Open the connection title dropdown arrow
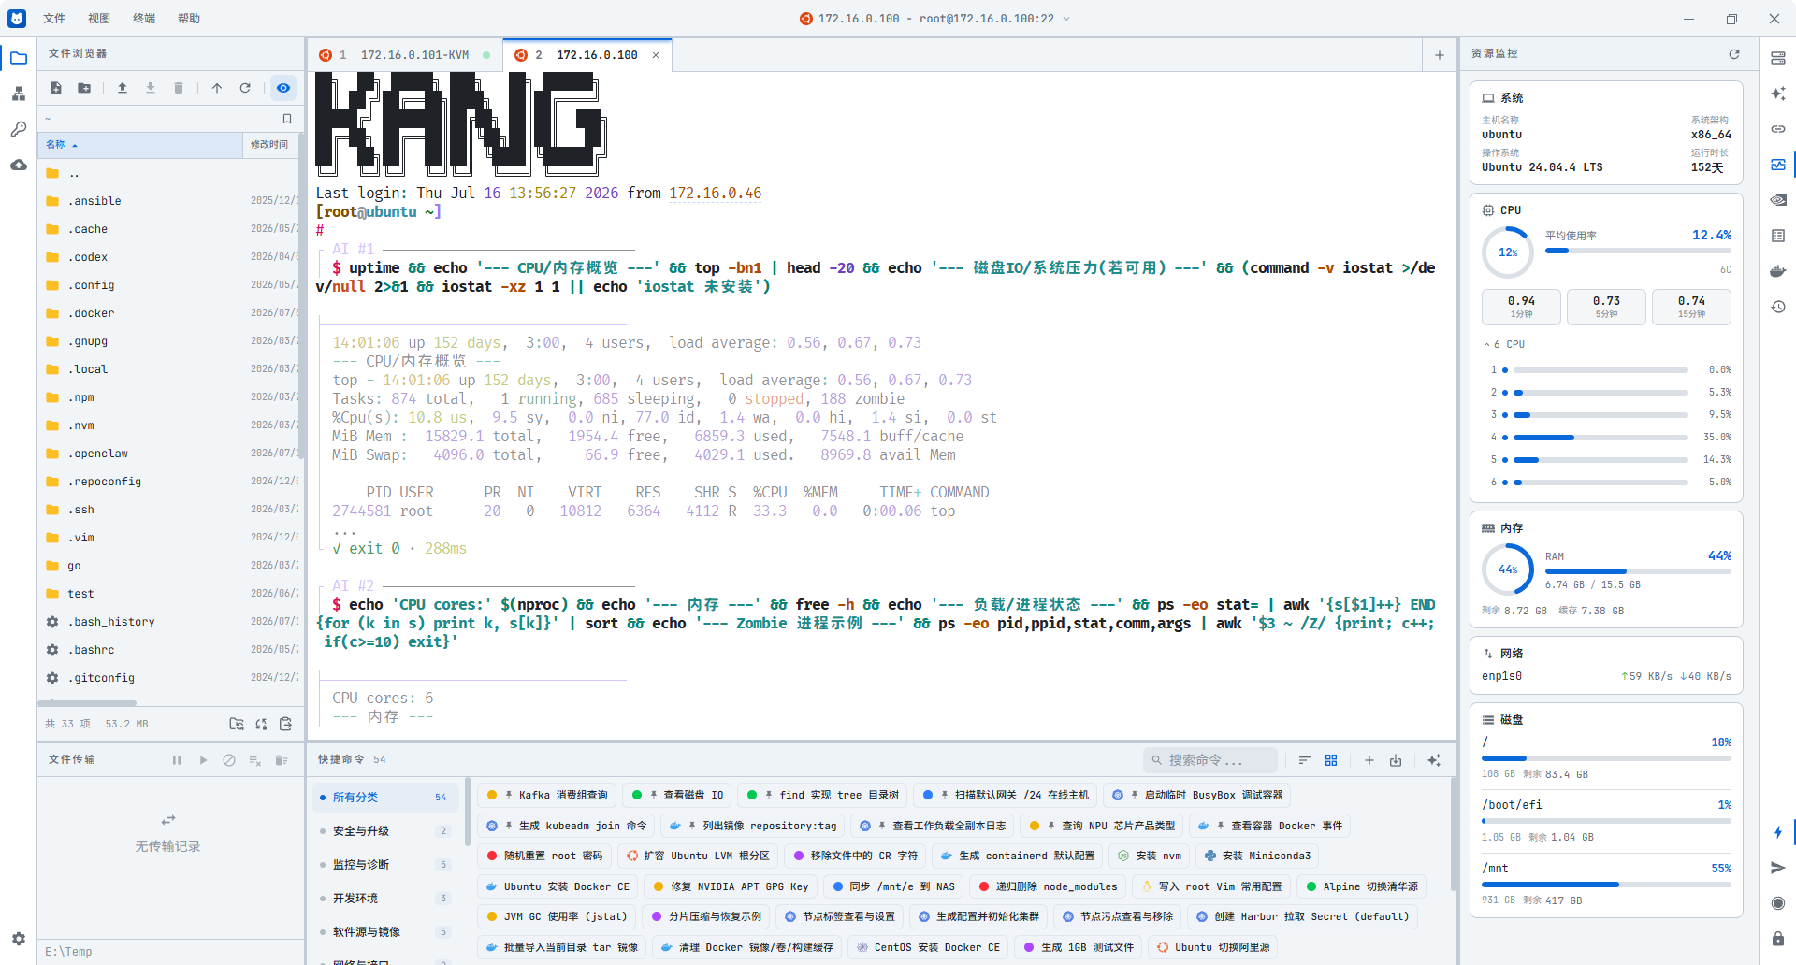Image resolution: width=1796 pixels, height=965 pixels. (x=1066, y=18)
